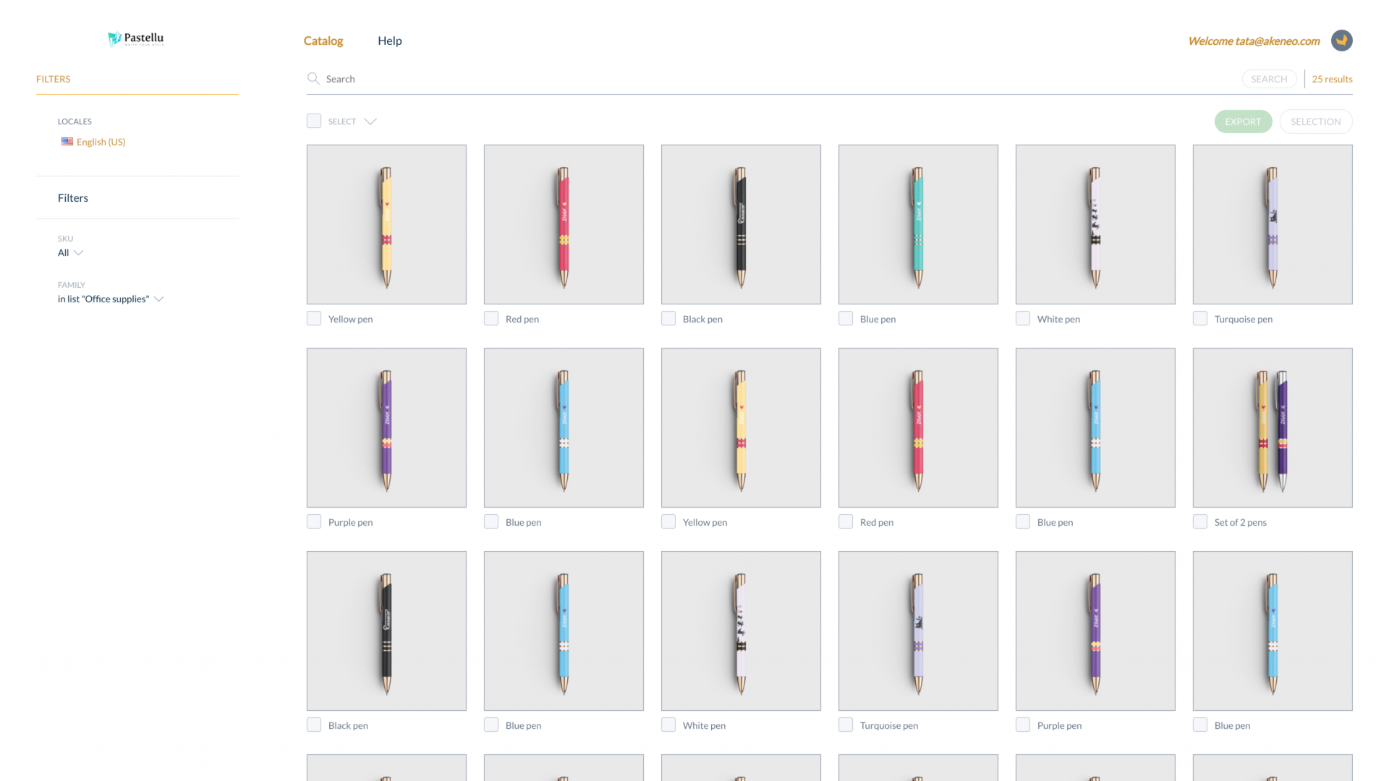Open the Help menu item
This screenshot has height=781, width=1389.
(x=389, y=40)
